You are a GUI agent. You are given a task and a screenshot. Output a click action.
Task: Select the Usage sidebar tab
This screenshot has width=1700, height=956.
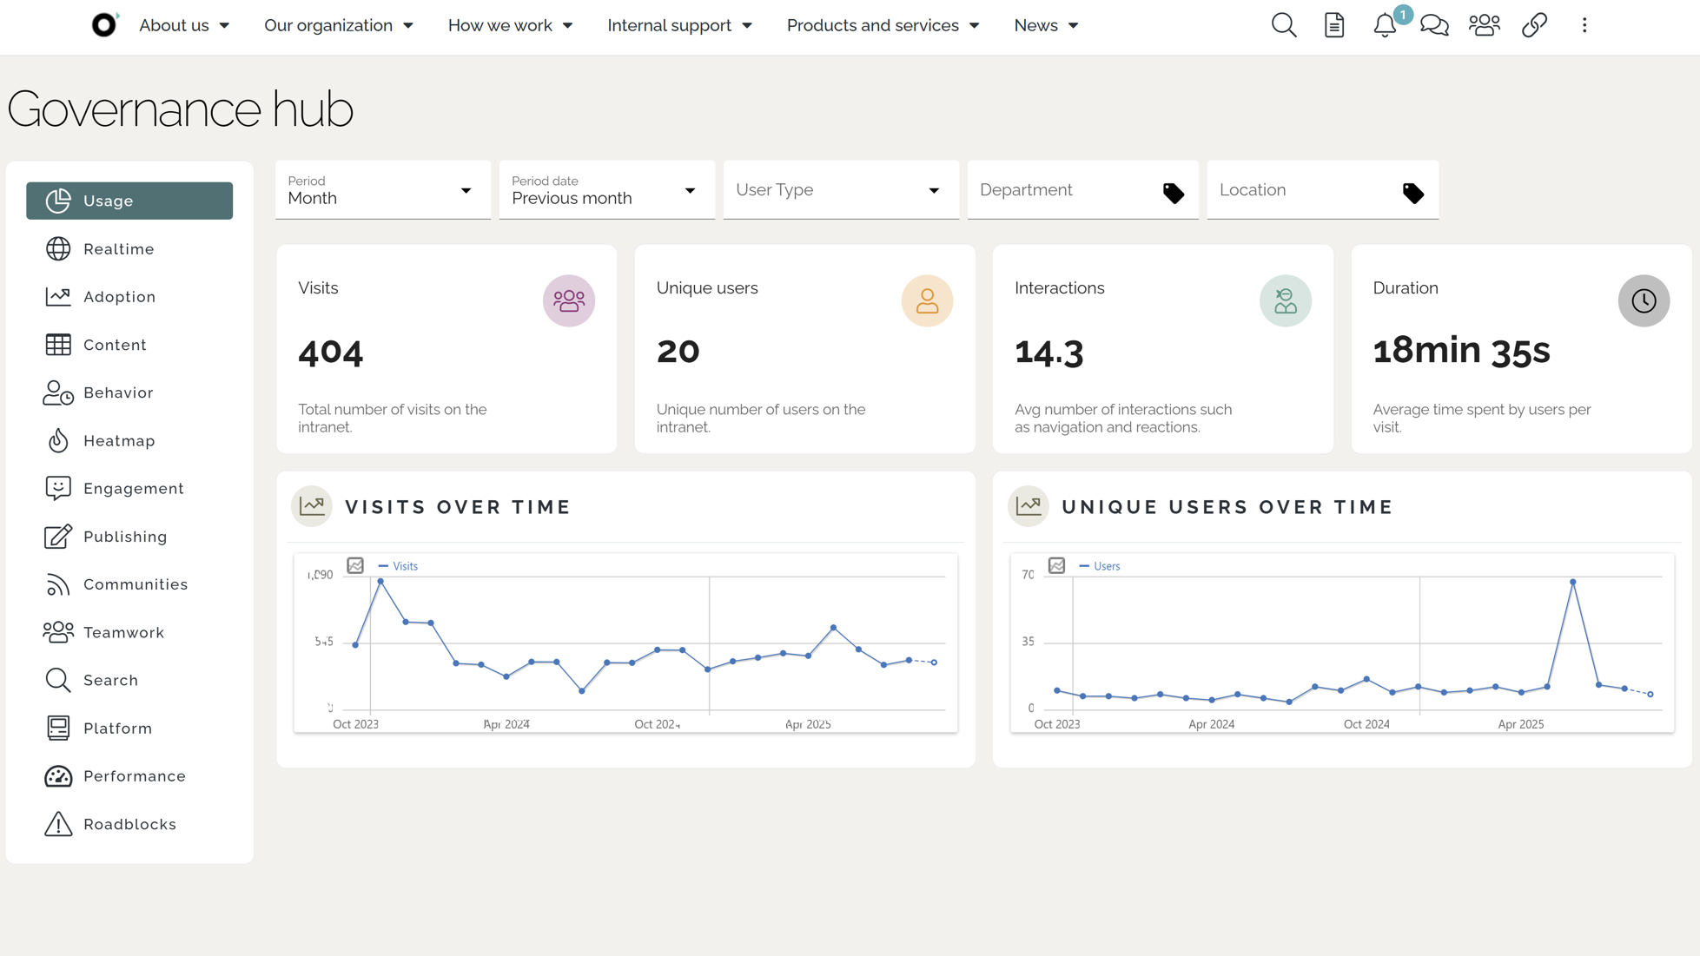(129, 201)
